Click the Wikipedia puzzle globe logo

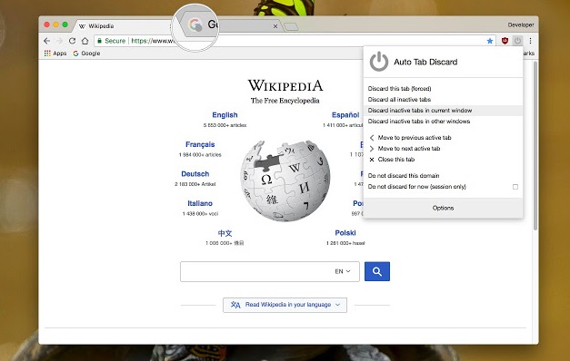[285, 180]
